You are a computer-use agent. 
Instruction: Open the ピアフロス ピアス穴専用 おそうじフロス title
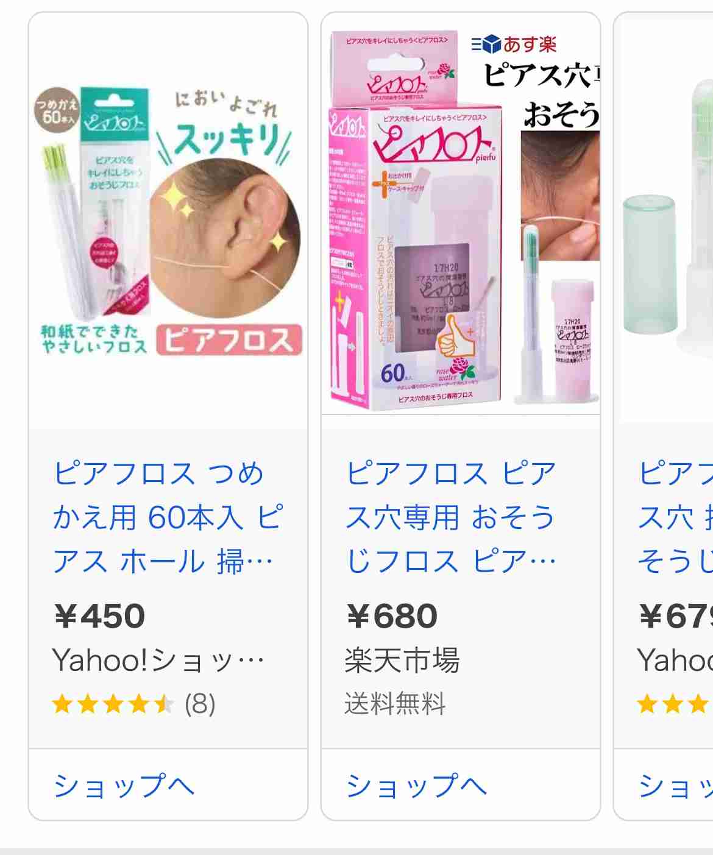click(x=451, y=517)
